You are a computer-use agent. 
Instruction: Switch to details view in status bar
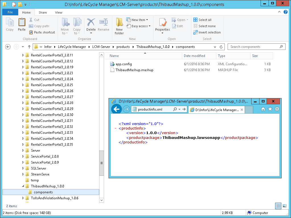278,206
